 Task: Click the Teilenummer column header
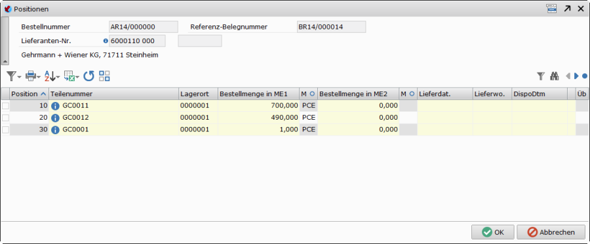tap(113, 94)
